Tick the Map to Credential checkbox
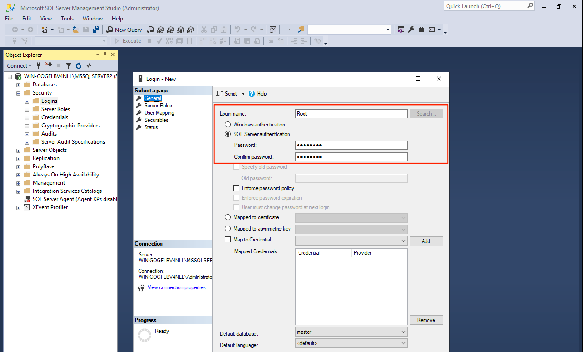This screenshot has height=352, width=583. click(x=228, y=240)
